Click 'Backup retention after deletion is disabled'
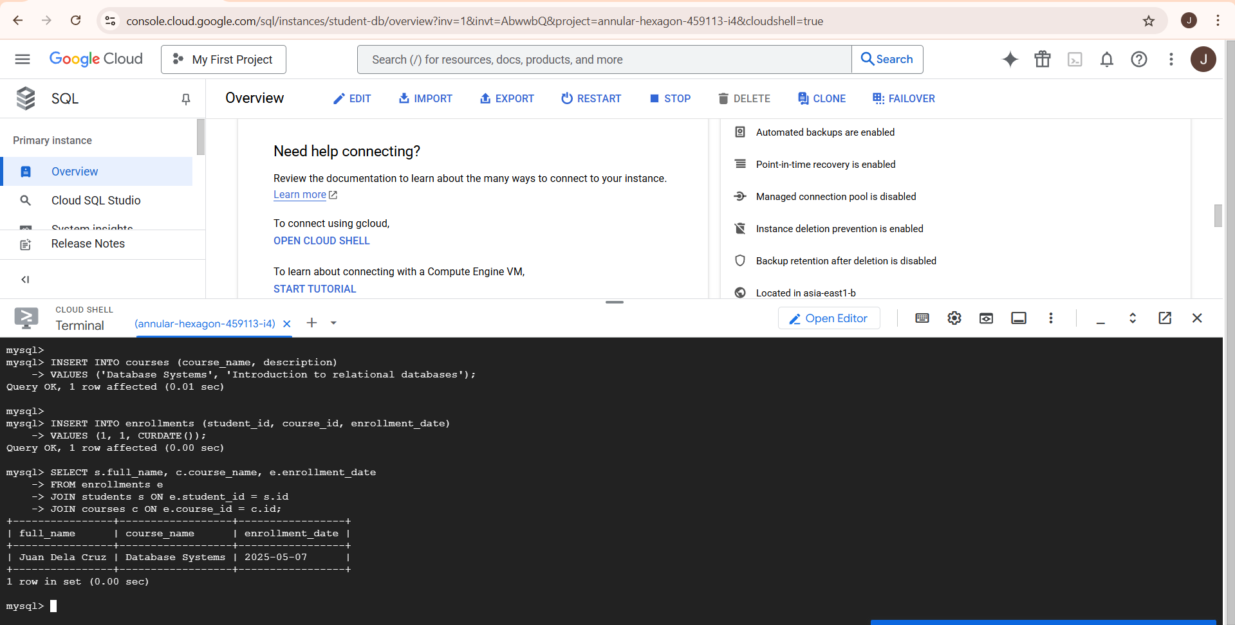Image resolution: width=1235 pixels, height=625 pixels. point(846,261)
